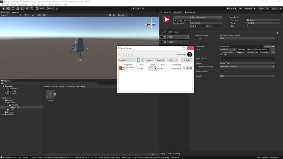Toggle the scene grid icon
Viewport: 283px width, 159px height.
pos(44,15)
